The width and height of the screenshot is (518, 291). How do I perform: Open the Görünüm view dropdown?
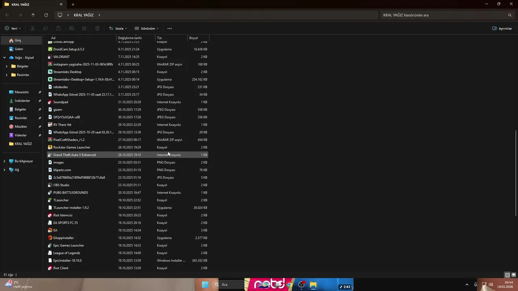146,28
